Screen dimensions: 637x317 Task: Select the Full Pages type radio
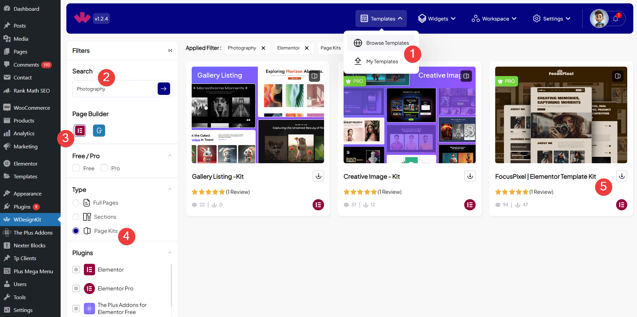tap(76, 203)
